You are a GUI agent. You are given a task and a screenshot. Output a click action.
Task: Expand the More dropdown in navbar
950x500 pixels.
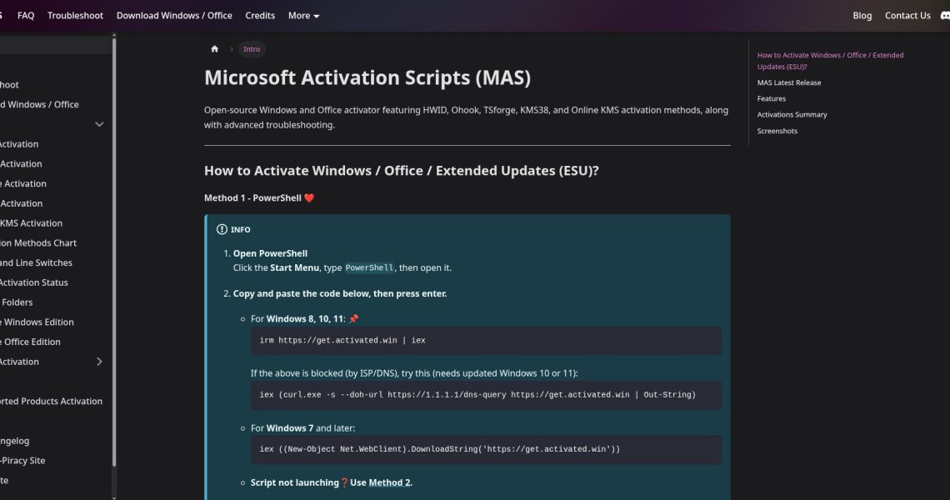coord(303,16)
